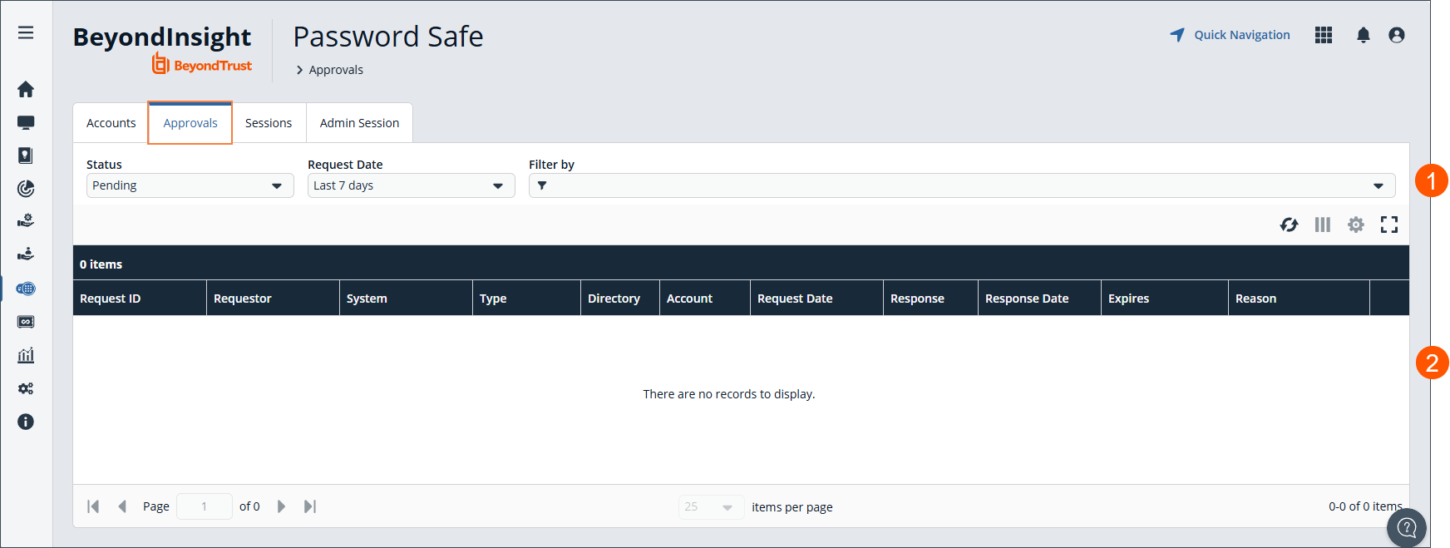Viewport: 1450px width, 548px height.
Task: Go to last page
Action: pos(310,506)
